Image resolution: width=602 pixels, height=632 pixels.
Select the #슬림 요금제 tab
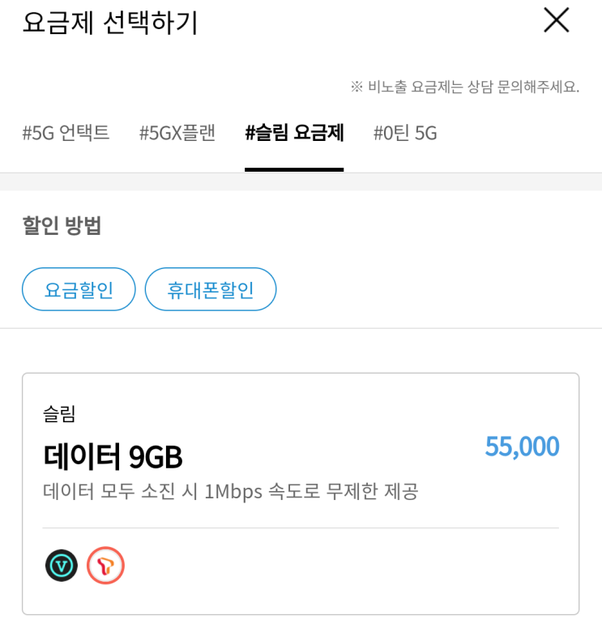pos(294,133)
